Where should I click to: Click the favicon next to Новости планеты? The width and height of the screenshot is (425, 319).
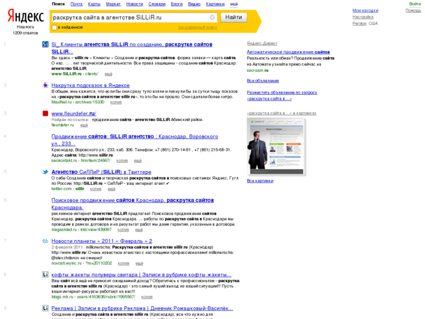[x=45, y=241]
